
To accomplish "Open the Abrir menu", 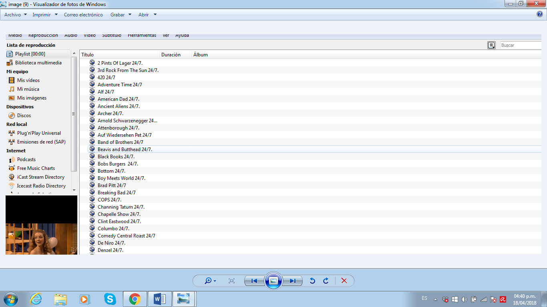I will click(147, 15).
